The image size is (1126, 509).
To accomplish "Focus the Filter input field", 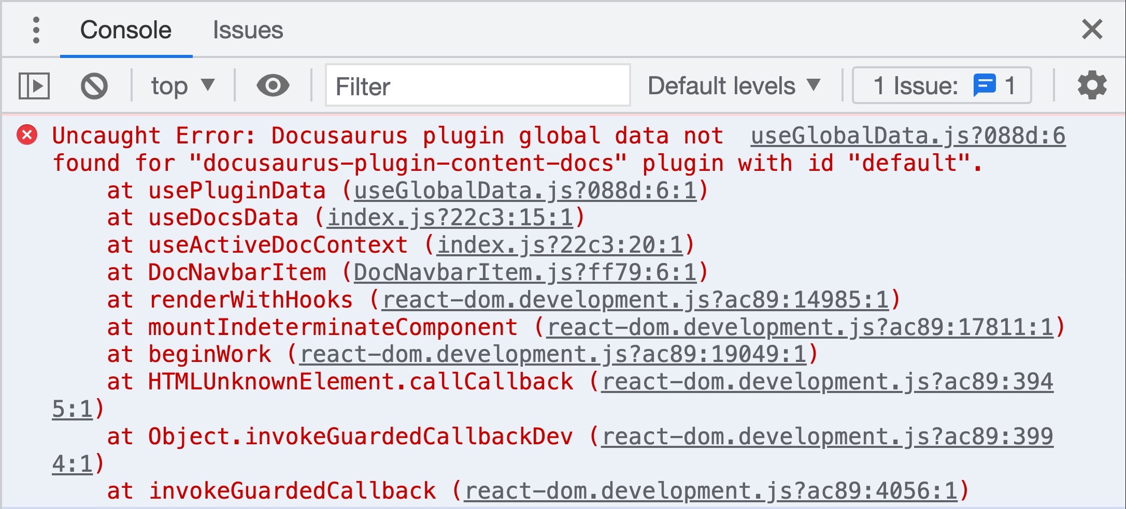I will pyautogui.click(x=477, y=86).
